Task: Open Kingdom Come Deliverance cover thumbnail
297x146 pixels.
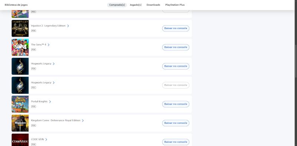Action: pos(20,123)
